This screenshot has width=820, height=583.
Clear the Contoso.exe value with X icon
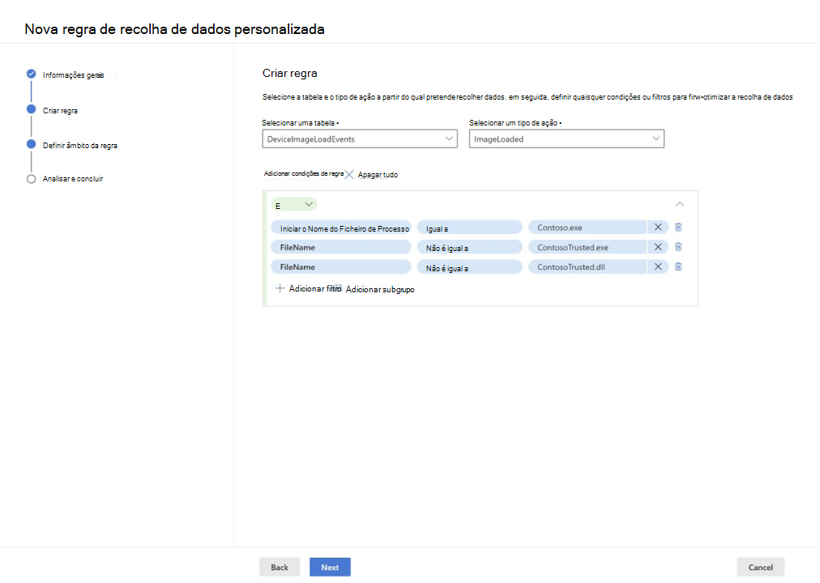click(x=658, y=228)
